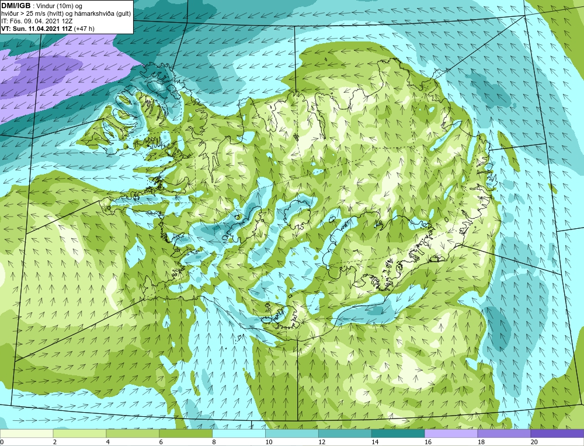Click the legend value label '4'

(x=108, y=442)
